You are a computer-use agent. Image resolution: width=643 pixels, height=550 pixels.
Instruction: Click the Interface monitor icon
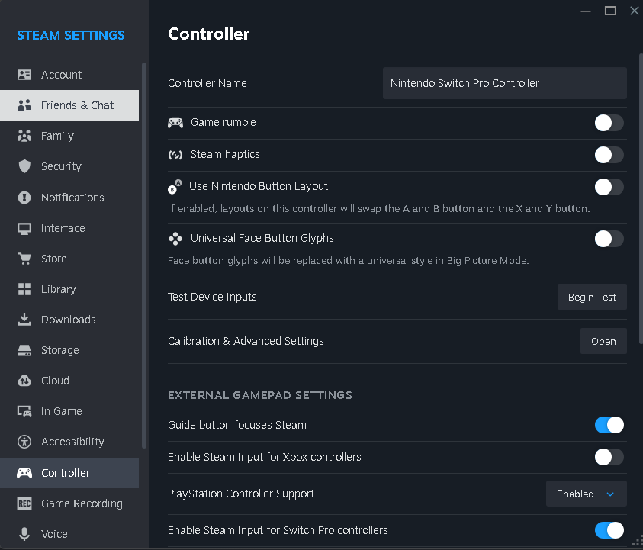24,228
